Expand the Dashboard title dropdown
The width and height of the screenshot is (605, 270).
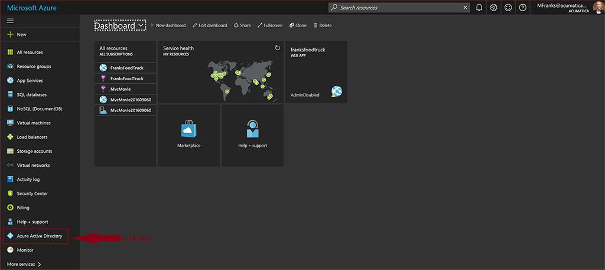141,25
